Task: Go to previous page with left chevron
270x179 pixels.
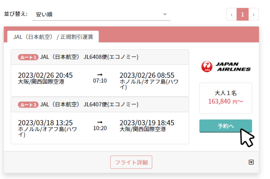Action: (231, 14)
